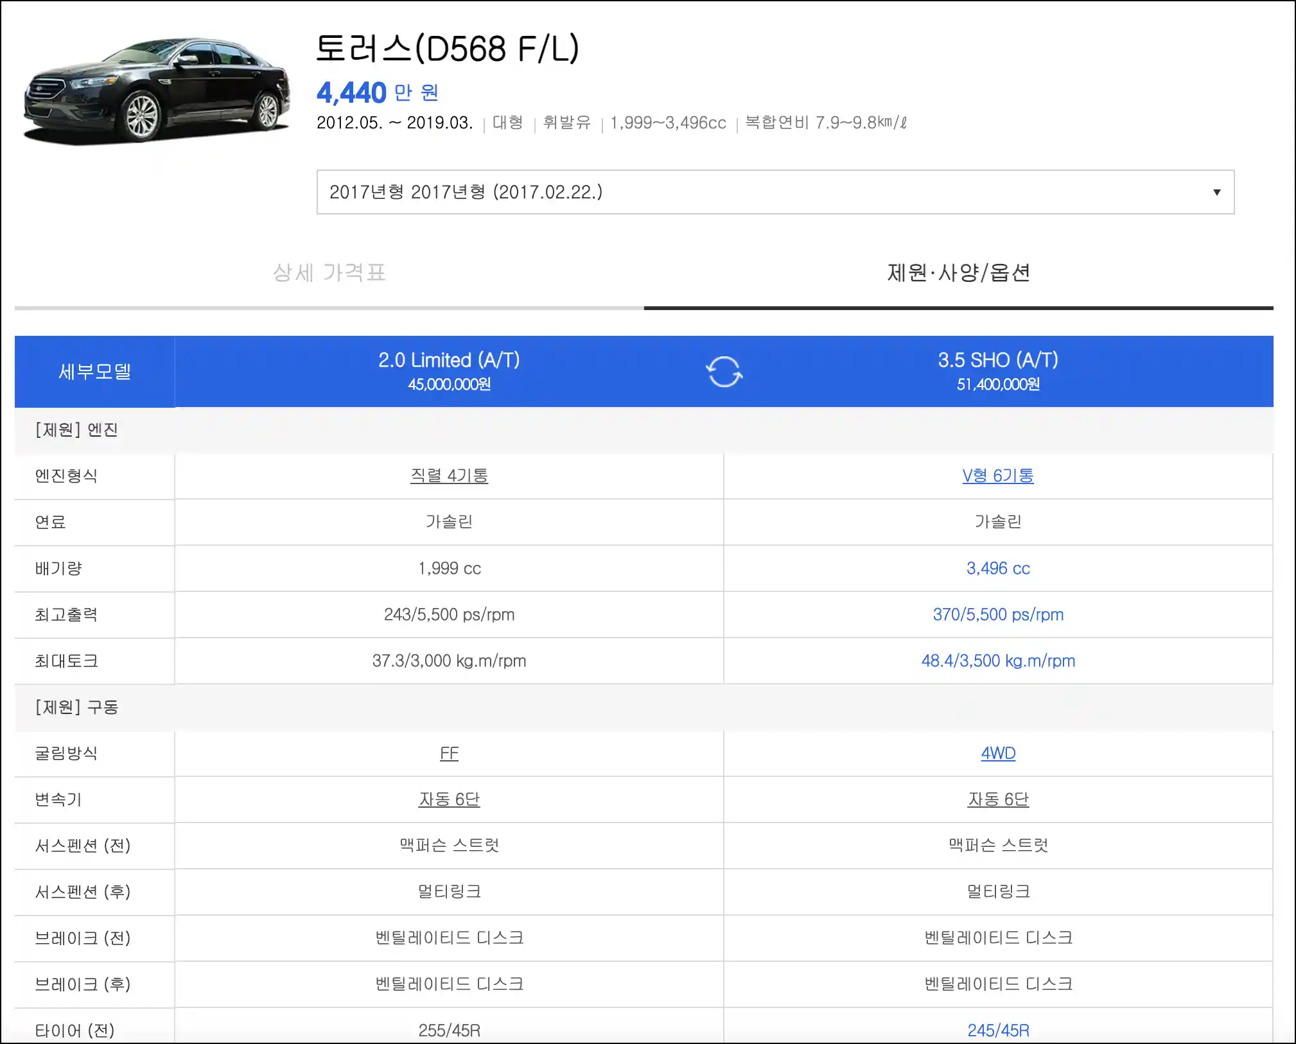Click the swap models refresh icon
Viewport: 1296px width, 1044px height.
724,372
